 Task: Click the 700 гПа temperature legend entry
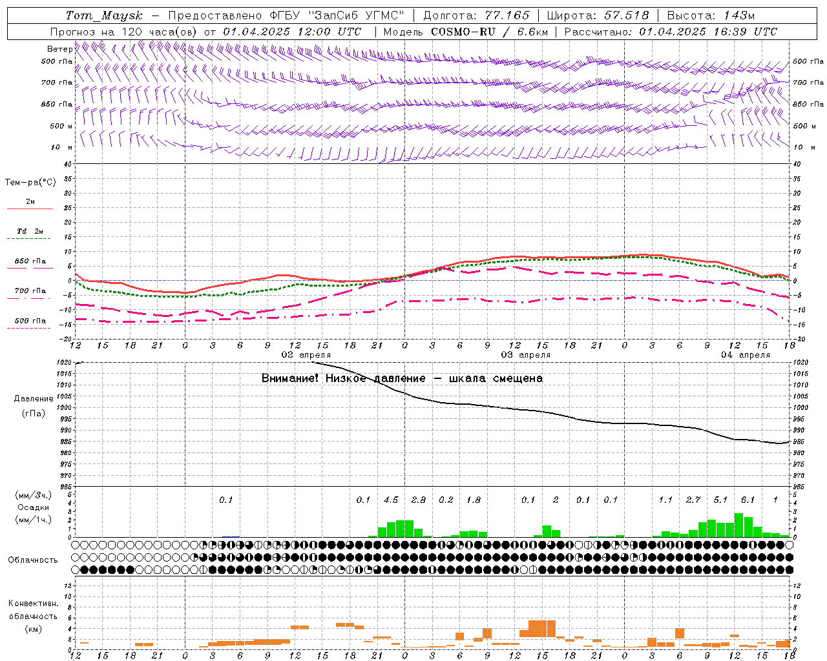click(x=30, y=291)
